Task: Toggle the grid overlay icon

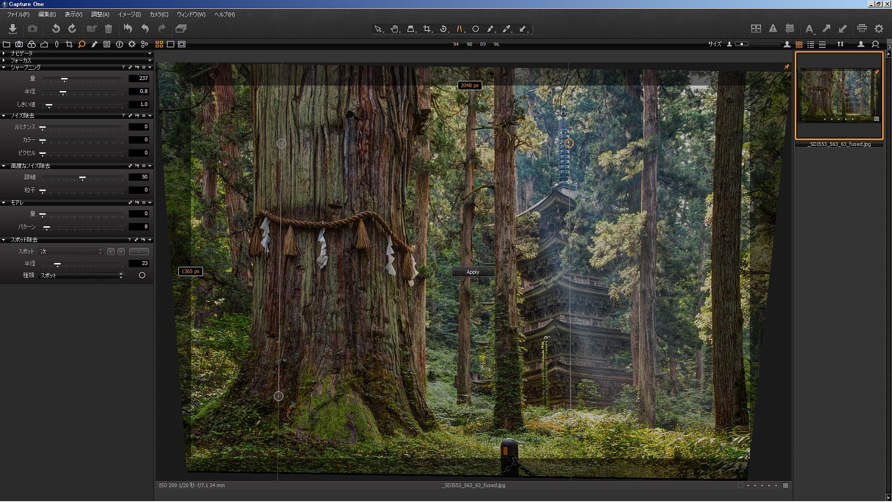Action: [x=789, y=28]
